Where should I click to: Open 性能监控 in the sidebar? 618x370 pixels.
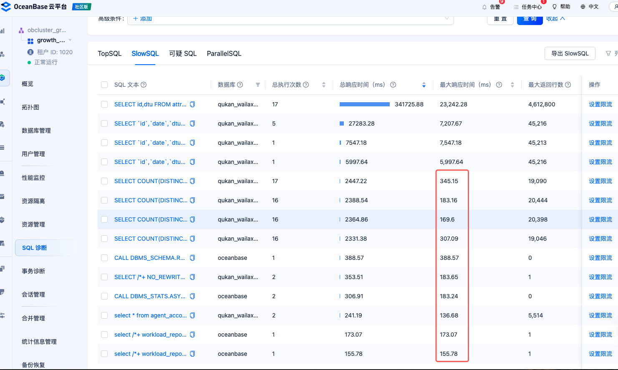point(33,178)
